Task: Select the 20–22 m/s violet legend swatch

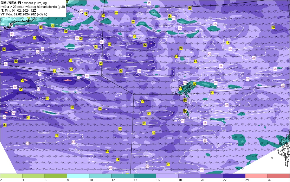Action: pos(212,176)
